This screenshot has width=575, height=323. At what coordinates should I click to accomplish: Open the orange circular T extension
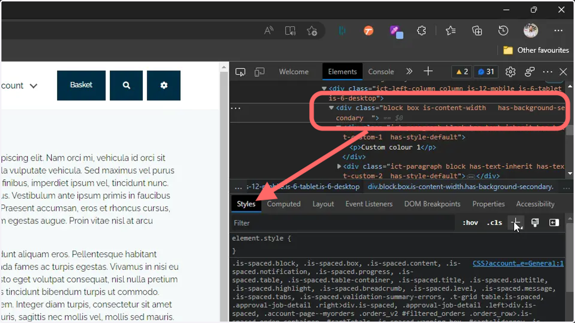[368, 31]
